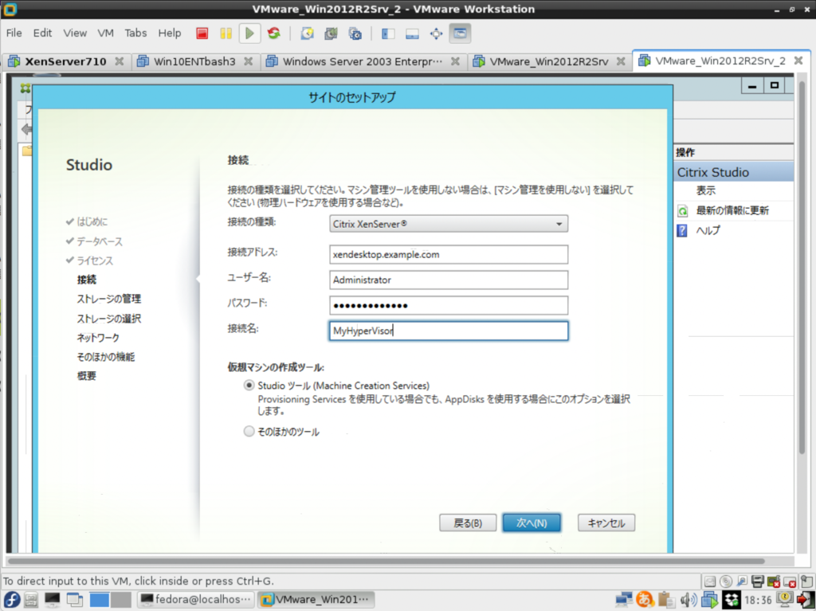Open the View menu
Viewport: 816px width, 611px height.
[75, 33]
